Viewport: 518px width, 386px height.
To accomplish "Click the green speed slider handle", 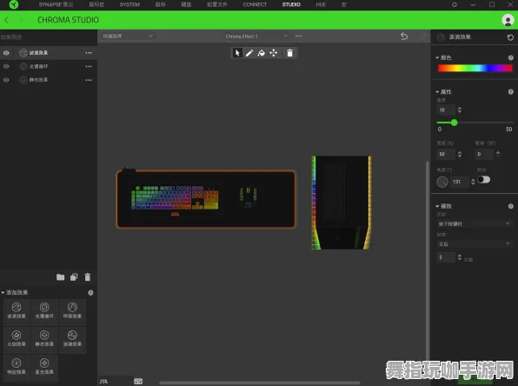I will 455,123.
